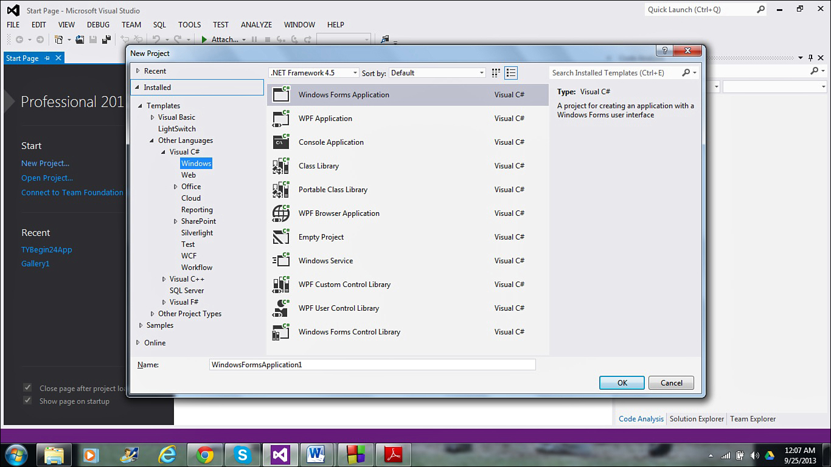
Task: Switch templates to small icons view
Action: (x=496, y=73)
